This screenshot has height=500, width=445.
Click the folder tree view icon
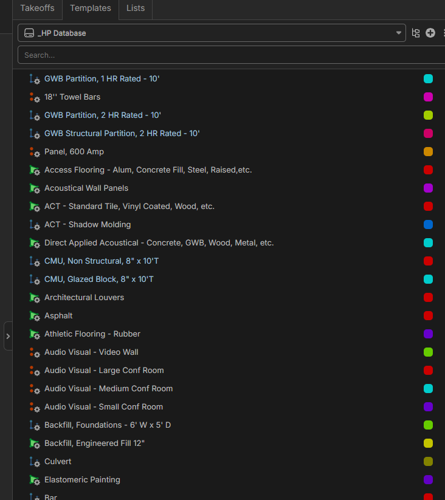(x=416, y=33)
